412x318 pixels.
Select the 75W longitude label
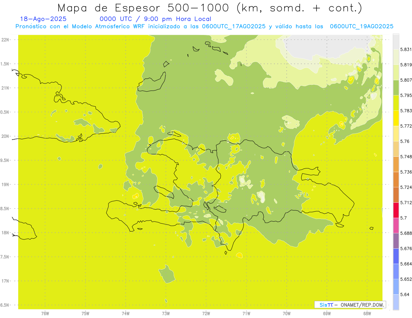coord(85,314)
